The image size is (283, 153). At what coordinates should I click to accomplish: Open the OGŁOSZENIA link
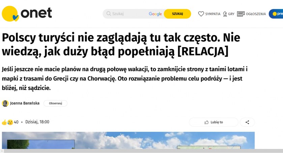click(256, 14)
